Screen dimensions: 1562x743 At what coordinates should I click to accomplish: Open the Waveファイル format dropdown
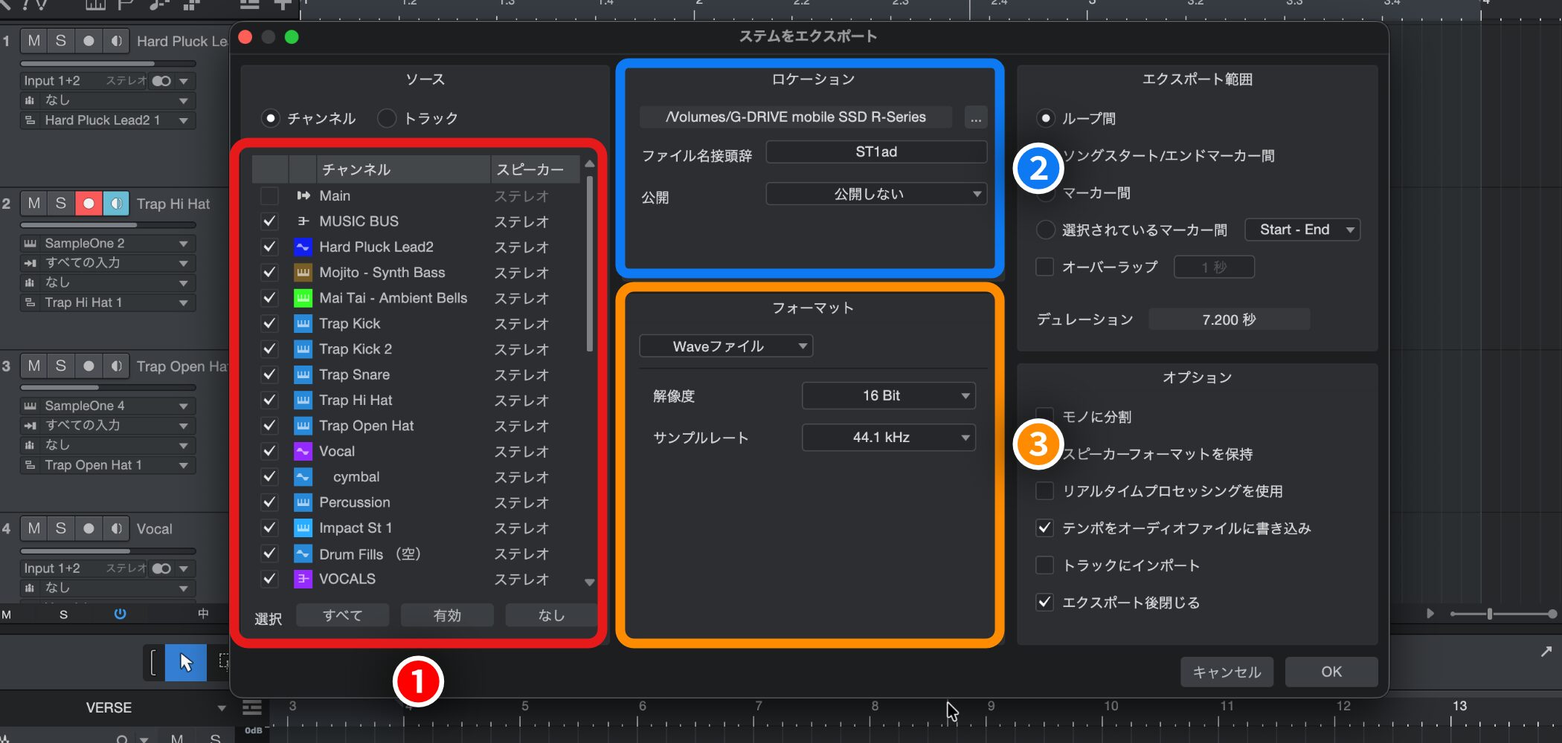[726, 346]
